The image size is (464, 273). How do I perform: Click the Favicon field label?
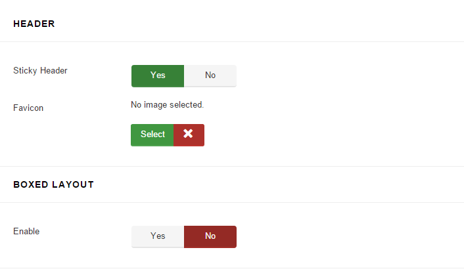[x=28, y=108]
